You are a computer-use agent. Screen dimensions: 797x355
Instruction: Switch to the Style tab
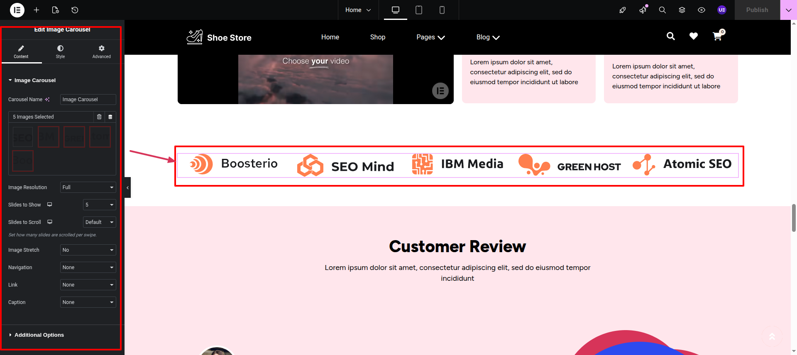coord(61,52)
